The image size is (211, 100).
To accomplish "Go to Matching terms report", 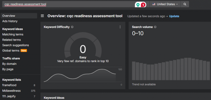I will (x=13, y=34).
